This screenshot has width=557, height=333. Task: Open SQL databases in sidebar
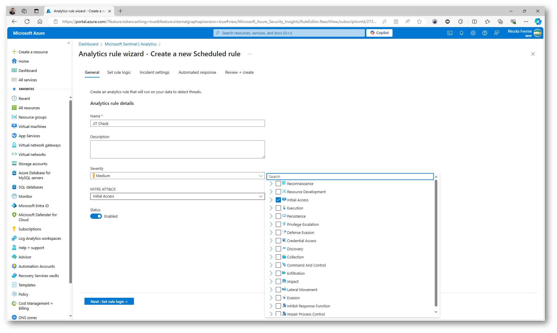click(31, 187)
